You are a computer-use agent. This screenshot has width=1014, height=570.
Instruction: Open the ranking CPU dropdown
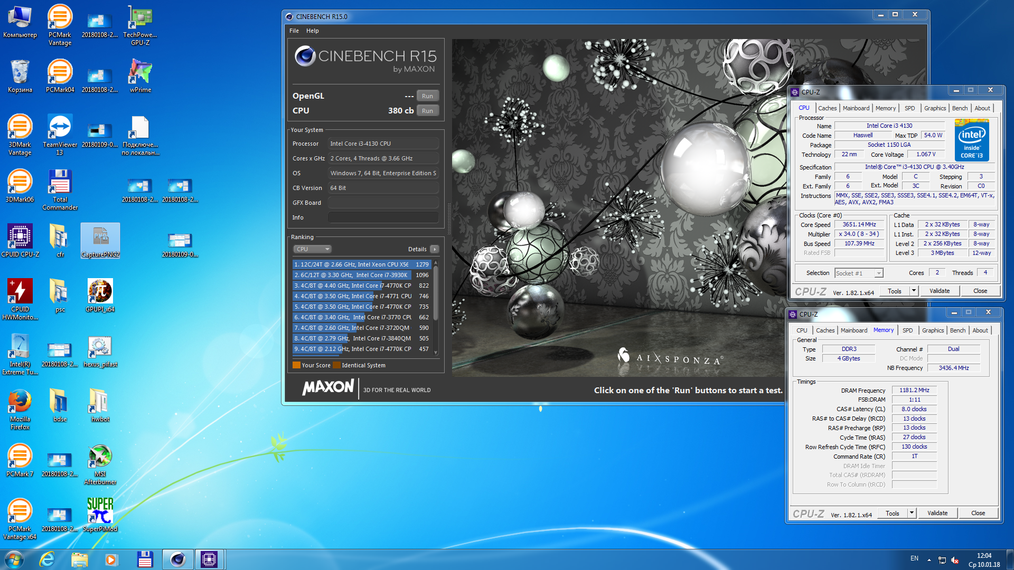[312, 249]
